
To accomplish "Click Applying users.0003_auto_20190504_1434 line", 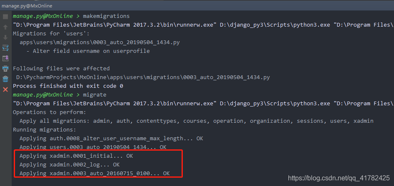I will pos(93,147).
